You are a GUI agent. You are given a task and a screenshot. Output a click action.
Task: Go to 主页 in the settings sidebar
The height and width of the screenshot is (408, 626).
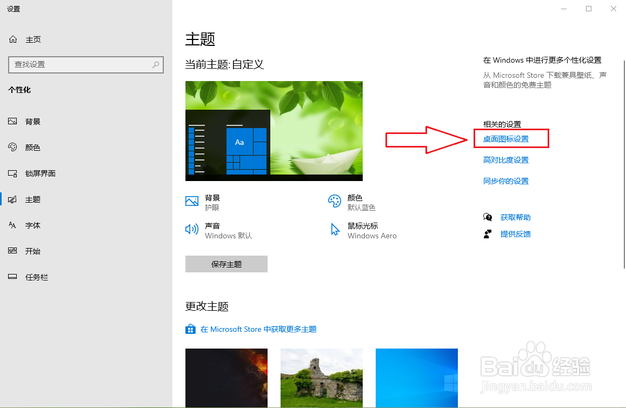click(x=86, y=39)
